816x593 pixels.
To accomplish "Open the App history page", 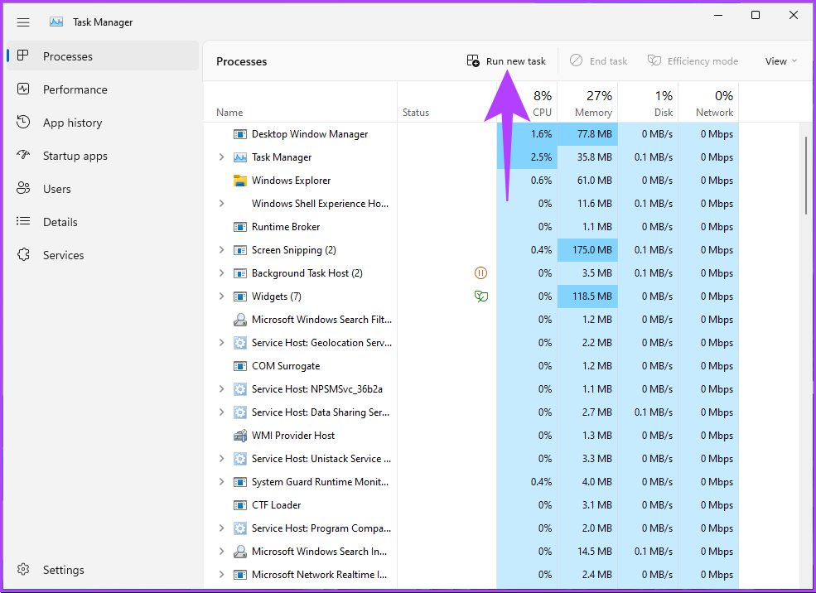I will (103, 123).
